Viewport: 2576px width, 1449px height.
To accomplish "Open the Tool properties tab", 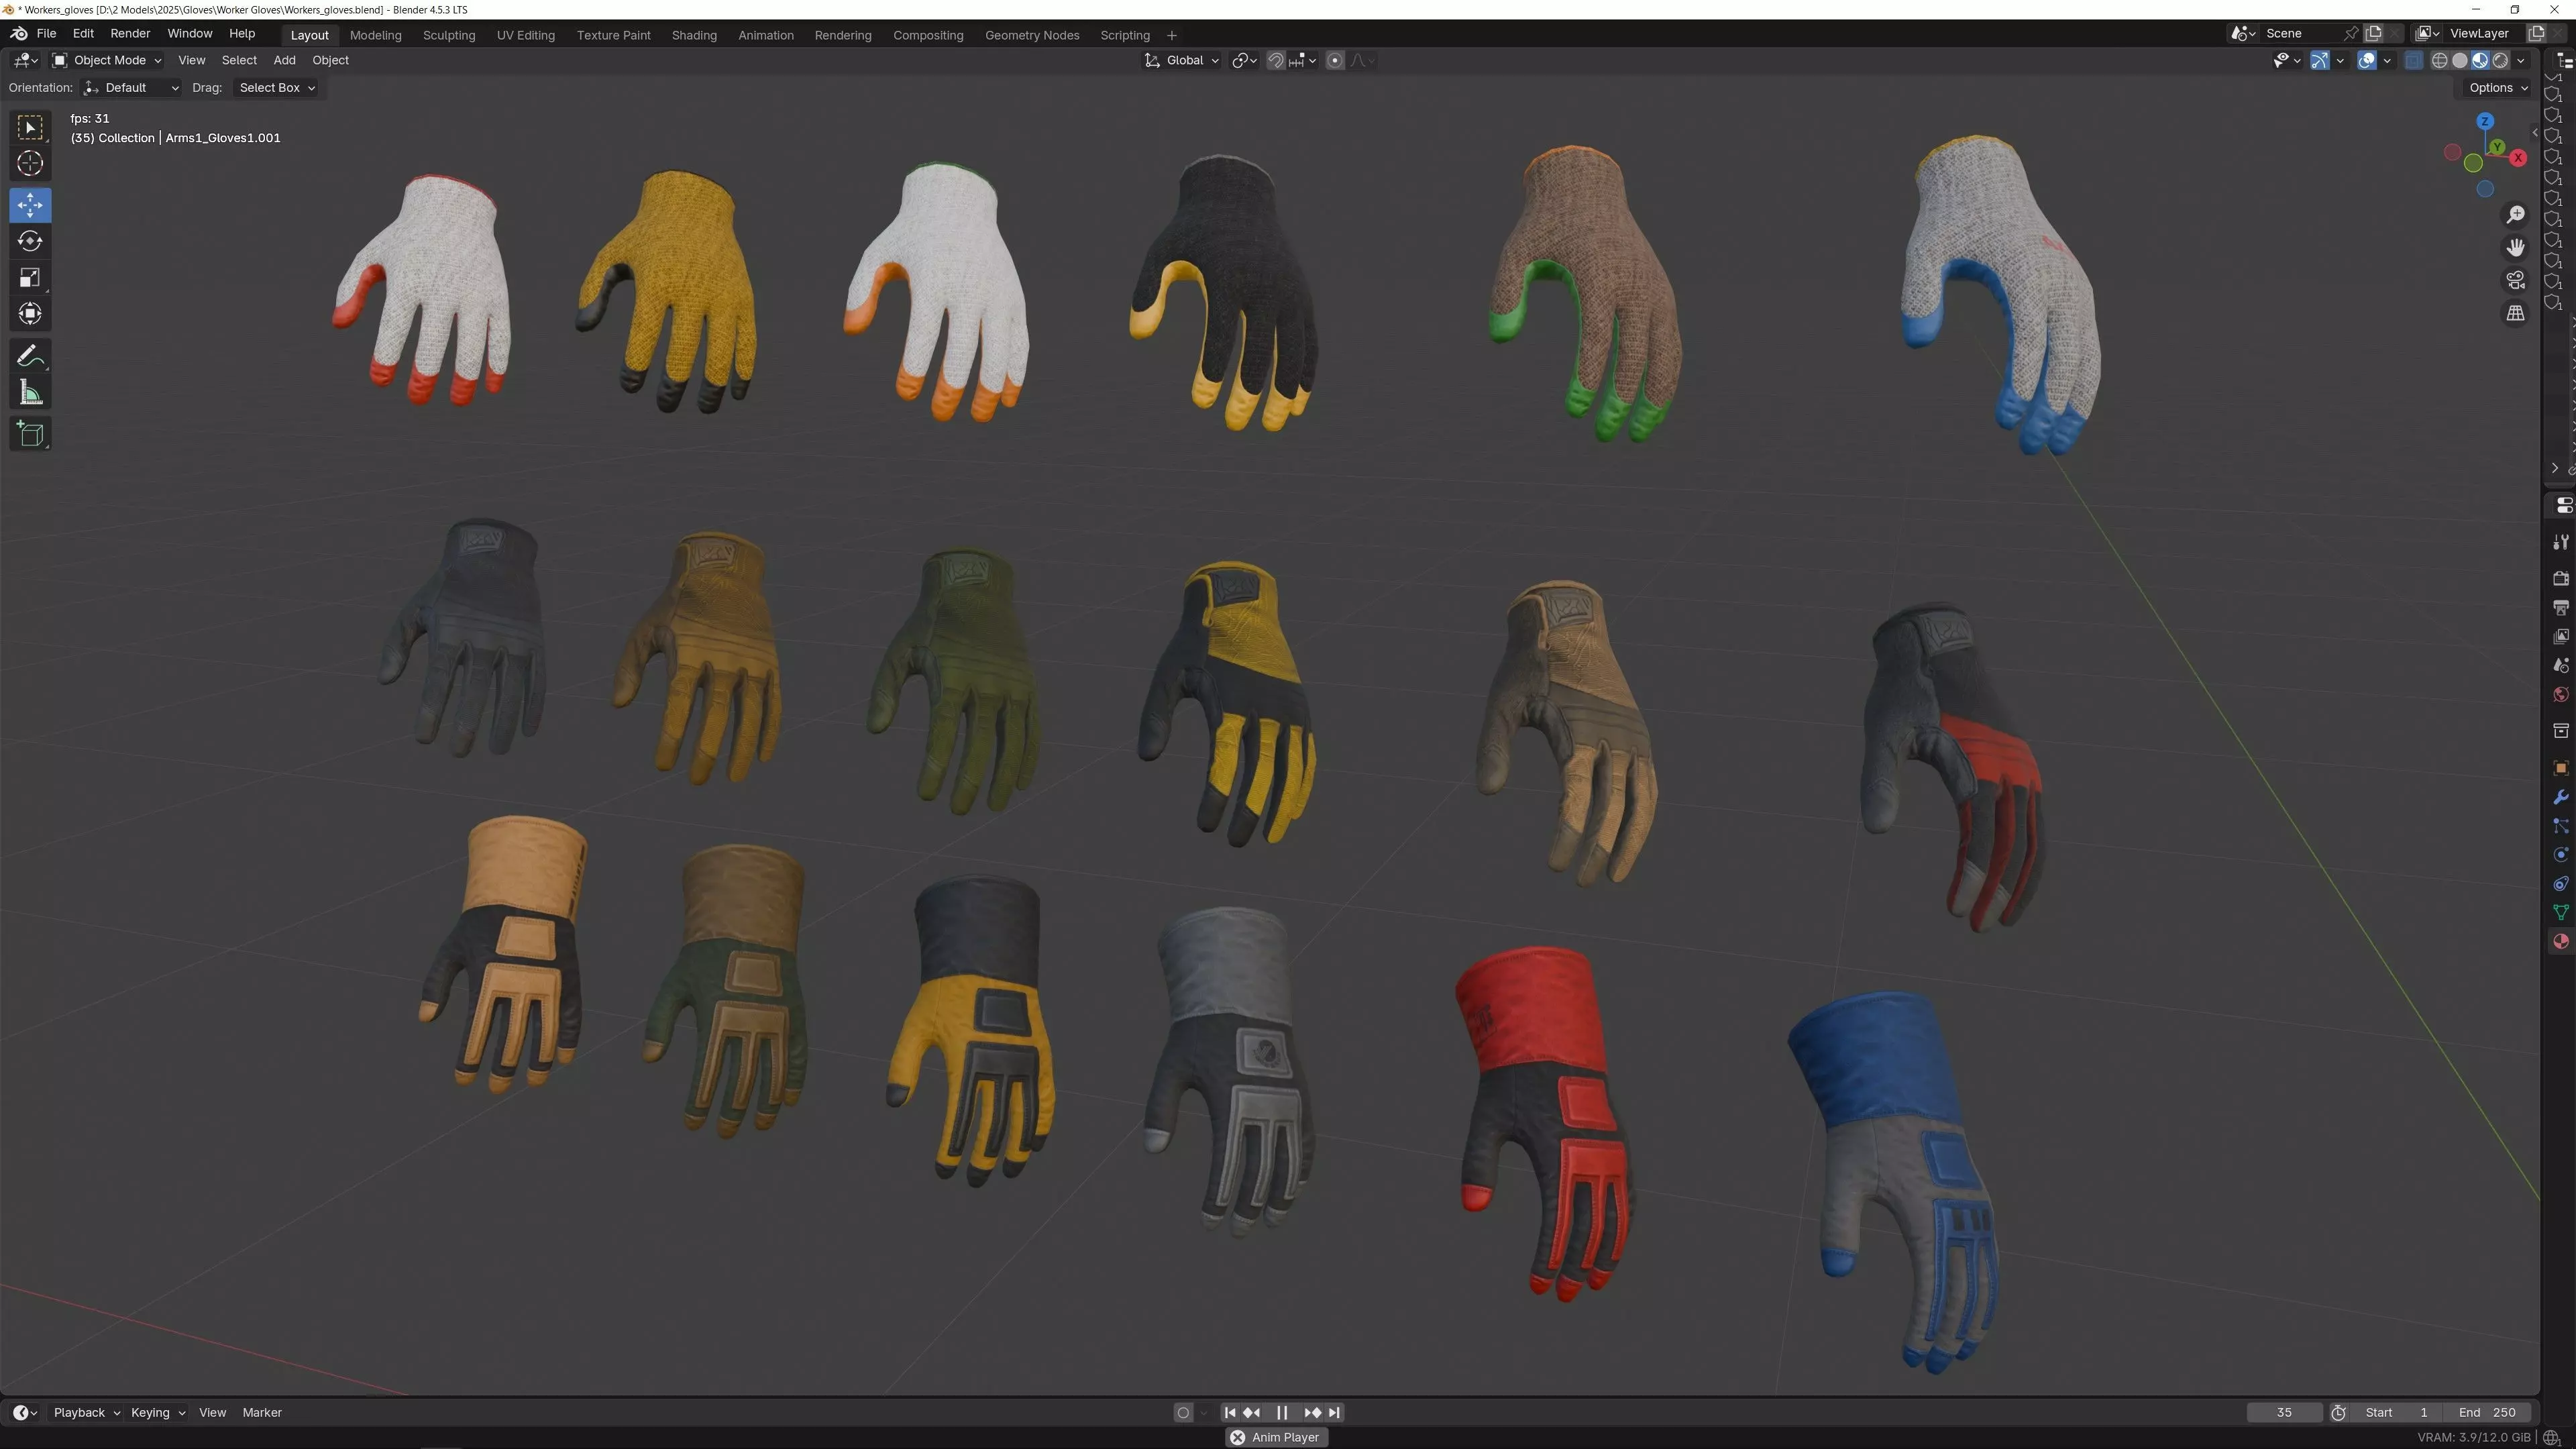I will click(2560, 542).
